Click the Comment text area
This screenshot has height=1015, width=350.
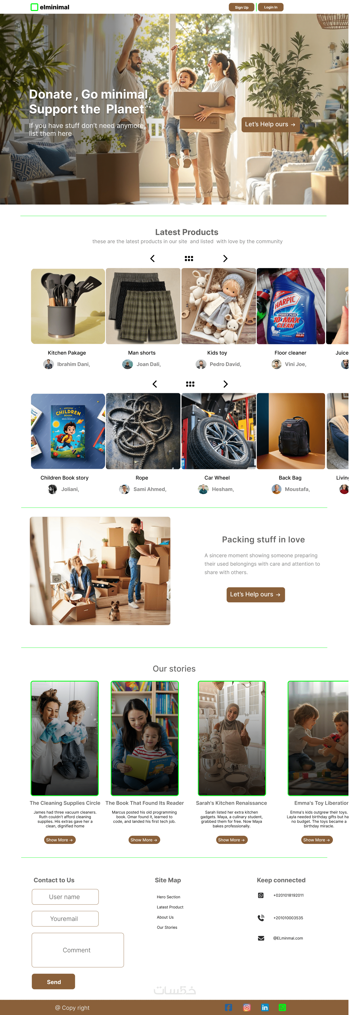click(78, 950)
